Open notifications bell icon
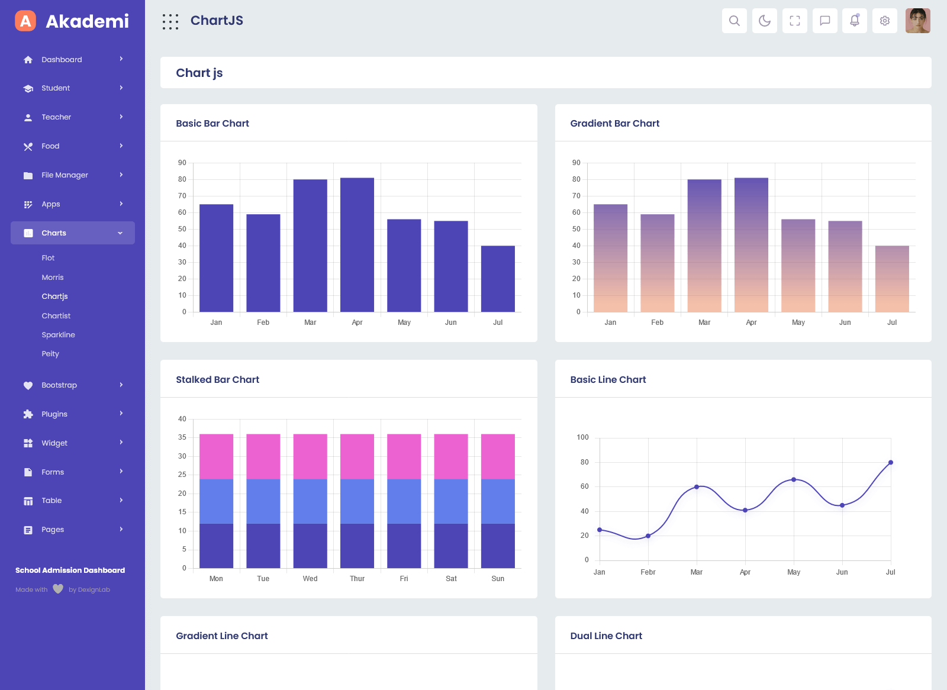This screenshot has width=947, height=690. coord(854,21)
